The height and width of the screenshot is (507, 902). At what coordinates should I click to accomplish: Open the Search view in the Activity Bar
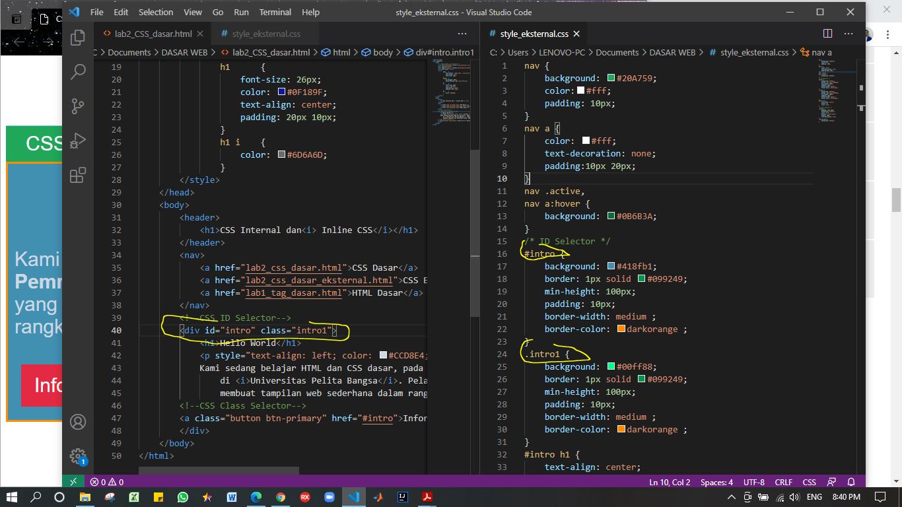pyautogui.click(x=78, y=71)
